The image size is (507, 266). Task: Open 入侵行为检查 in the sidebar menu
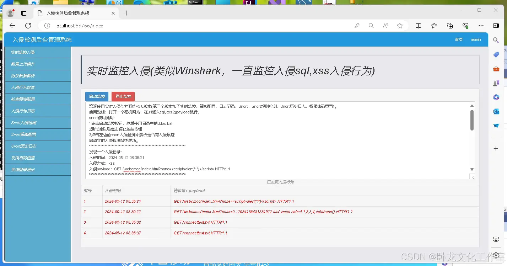click(38, 87)
